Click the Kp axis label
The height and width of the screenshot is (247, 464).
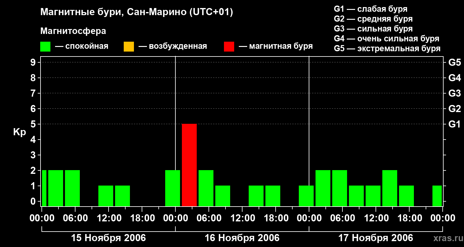(19, 132)
